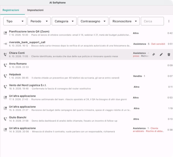Focus the Cerca search field
This screenshot has height=157, width=173.
(152, 21)
